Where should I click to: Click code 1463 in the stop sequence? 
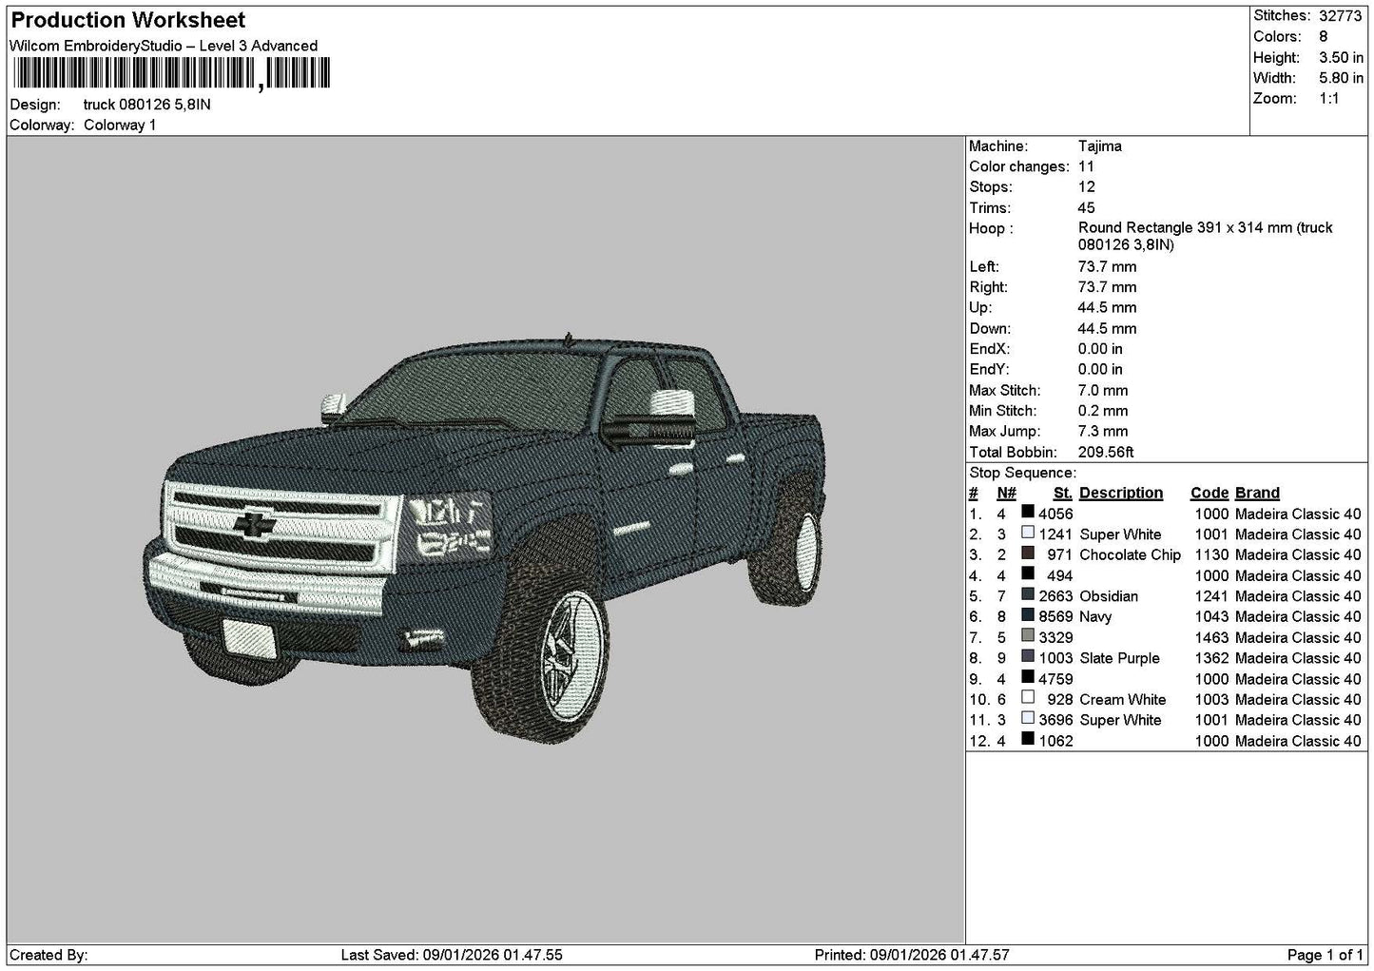tap(1211, 637)
